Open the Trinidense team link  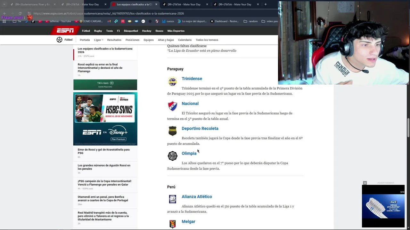pyautogui.click(x=192, y=79)
